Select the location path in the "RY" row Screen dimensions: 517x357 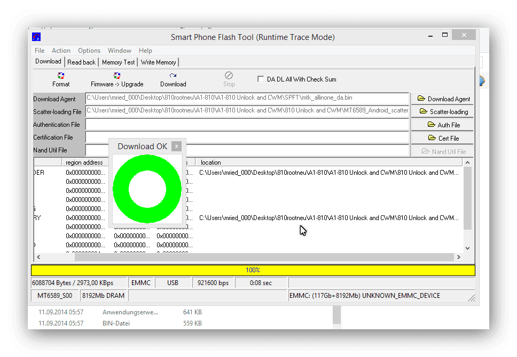click(328, 218)
